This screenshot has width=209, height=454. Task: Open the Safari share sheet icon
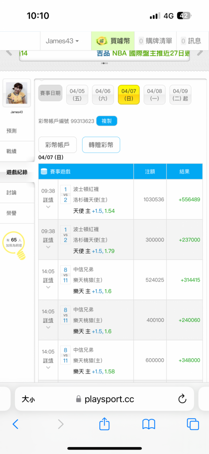[x=104, y=424]
